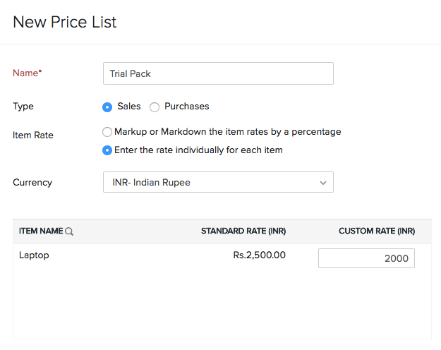Click the ITEM NAME column header
This screenshot has width=441, height=350.
click(41, 231)
